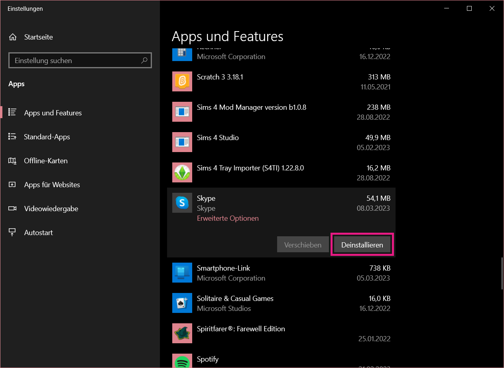Click the Sims 4 Tray Importer icon
Viewport: 504px width, 368px height.
182,172
